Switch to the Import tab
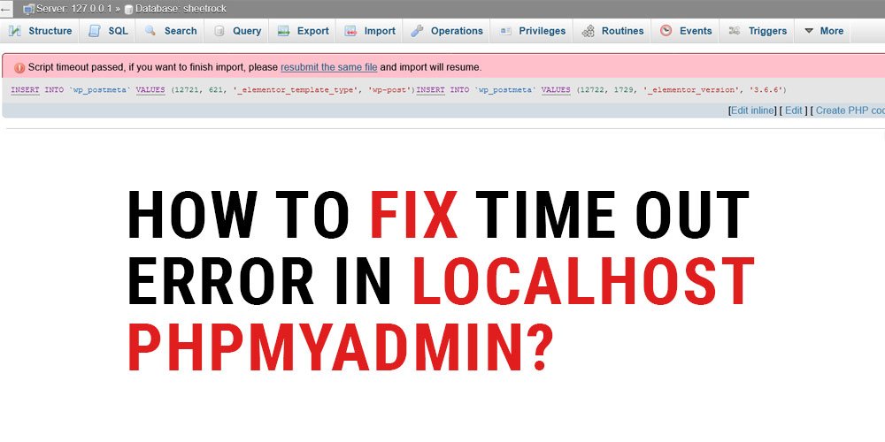The width and height of the screenshot is (885, 442). (x=370, y=31)
